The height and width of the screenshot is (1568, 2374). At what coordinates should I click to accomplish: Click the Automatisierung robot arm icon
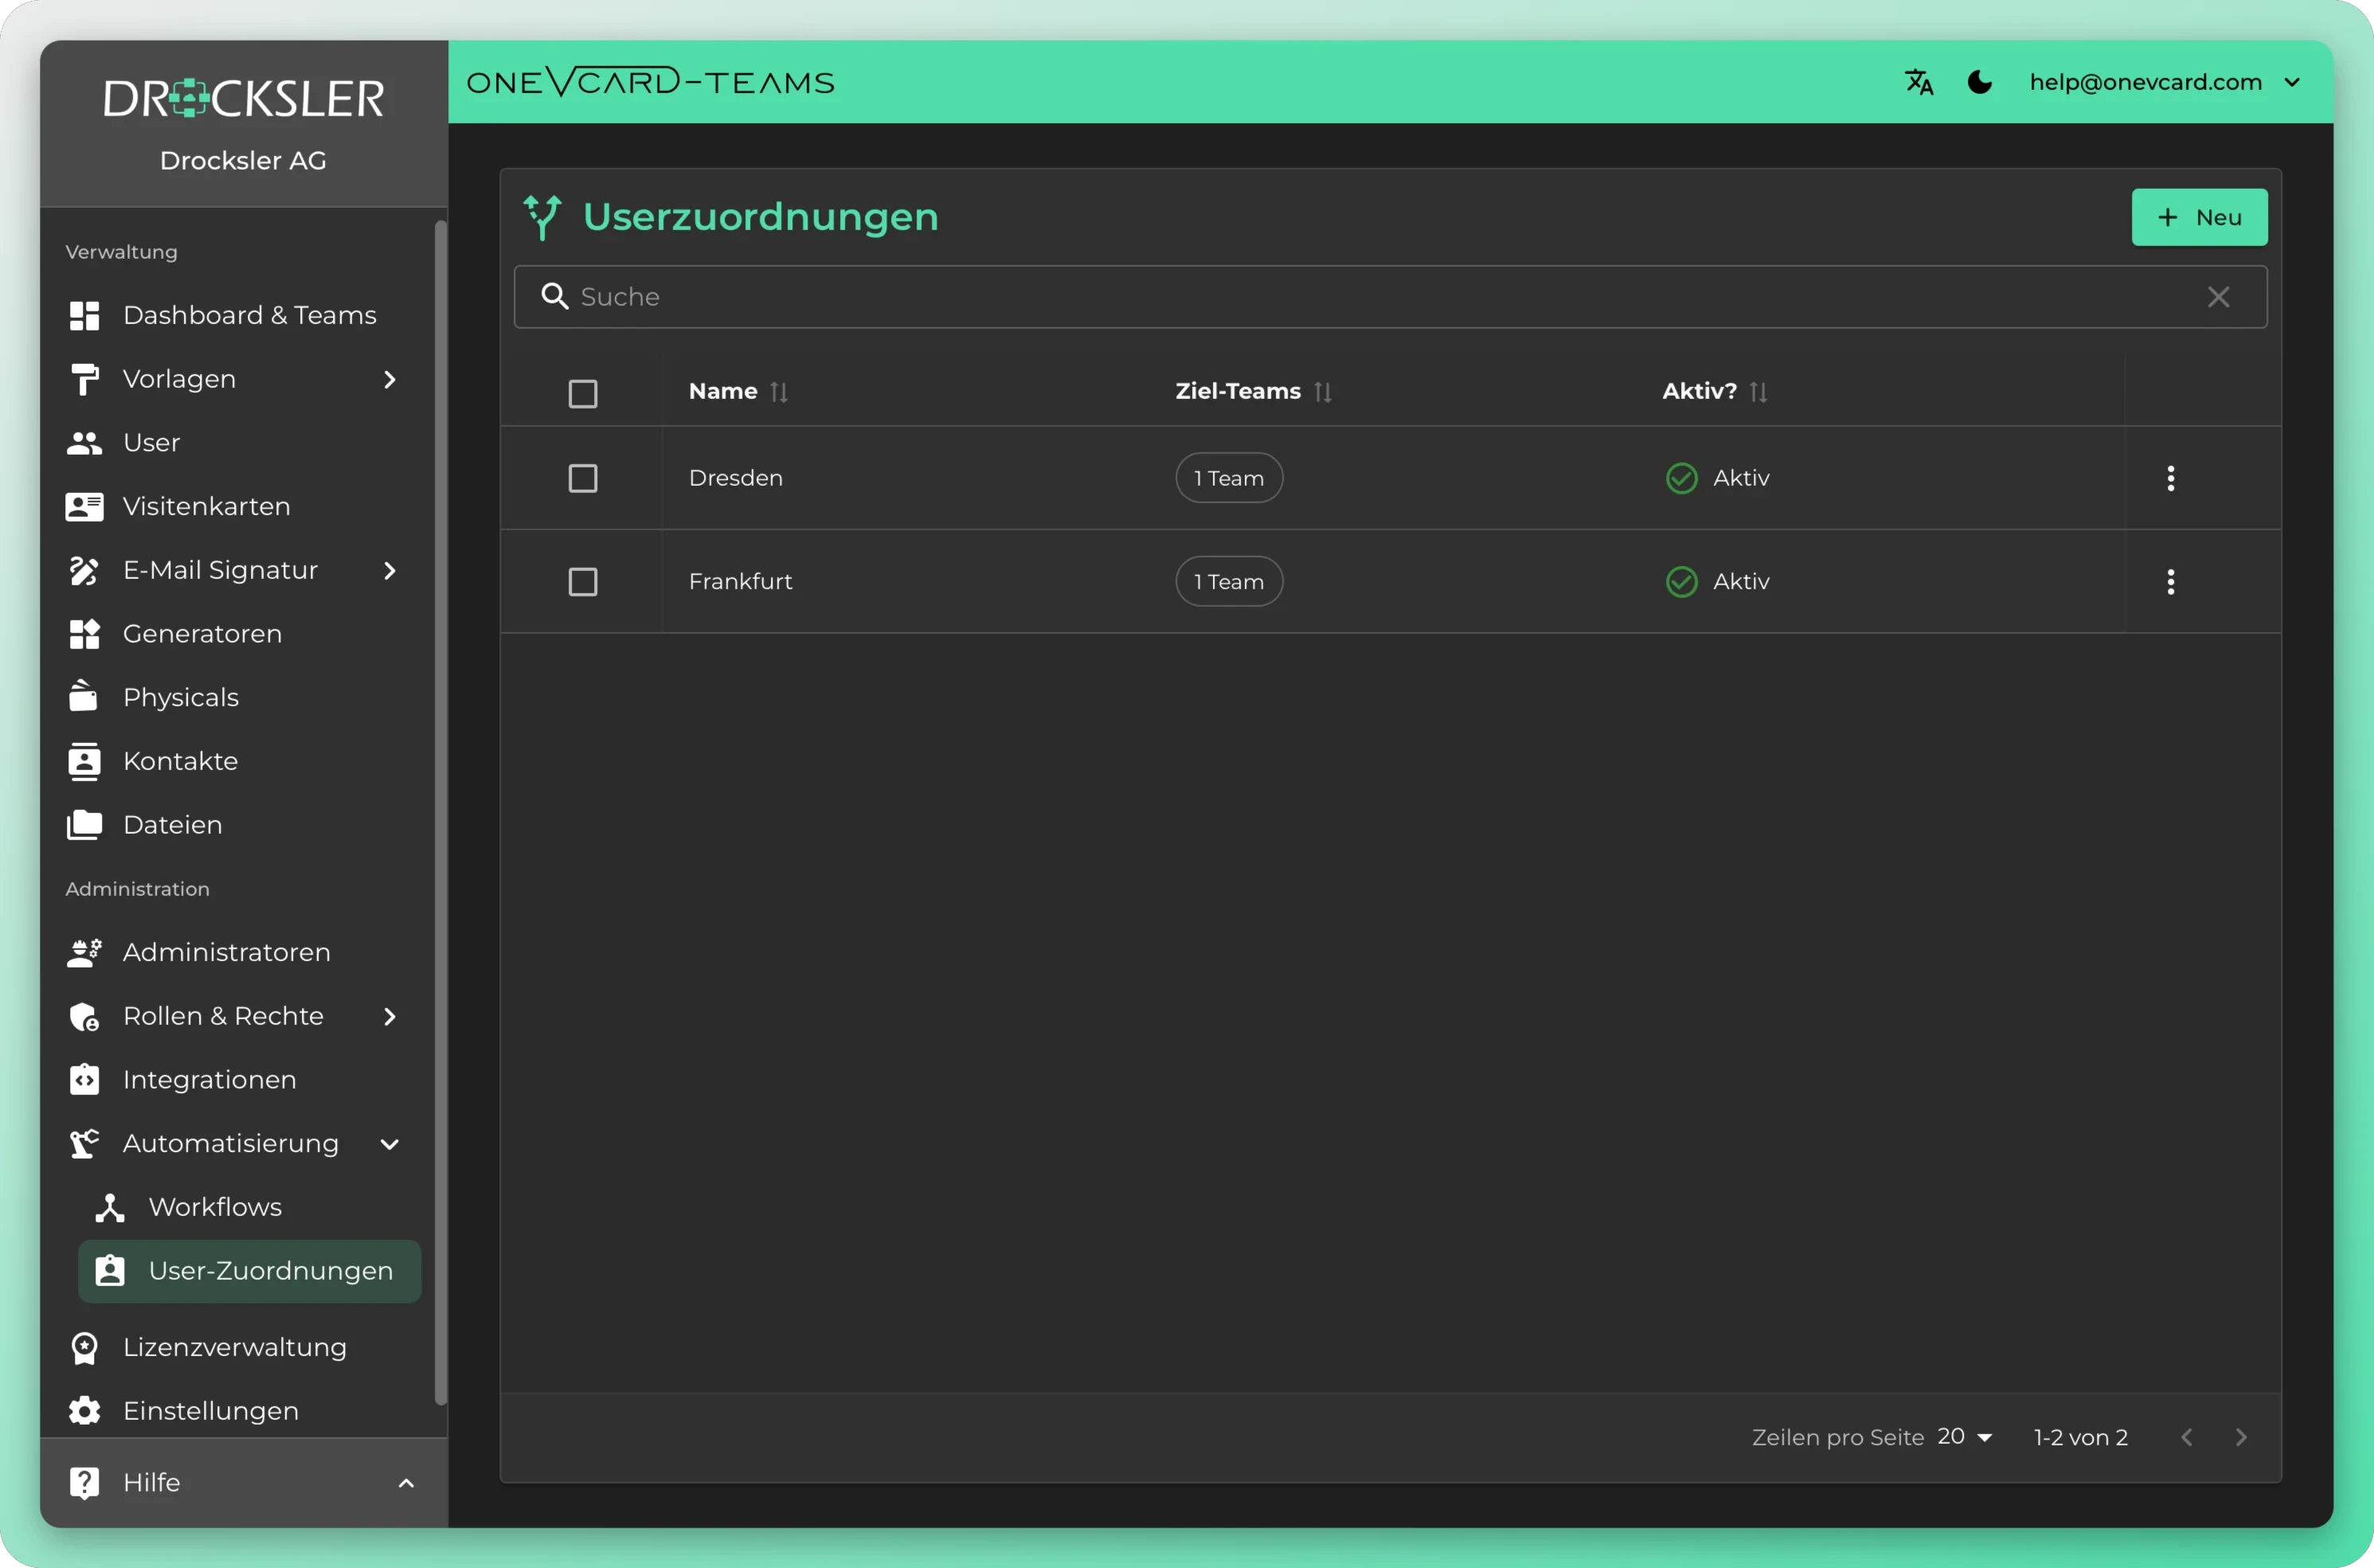tap(85, 1144)
